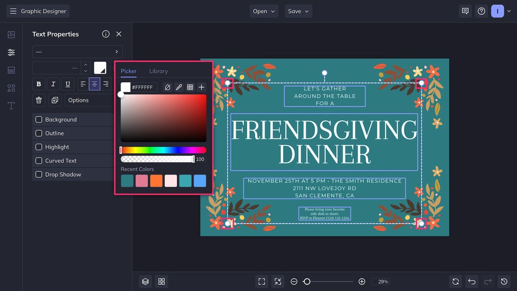Align text to the left

(83, 84)
